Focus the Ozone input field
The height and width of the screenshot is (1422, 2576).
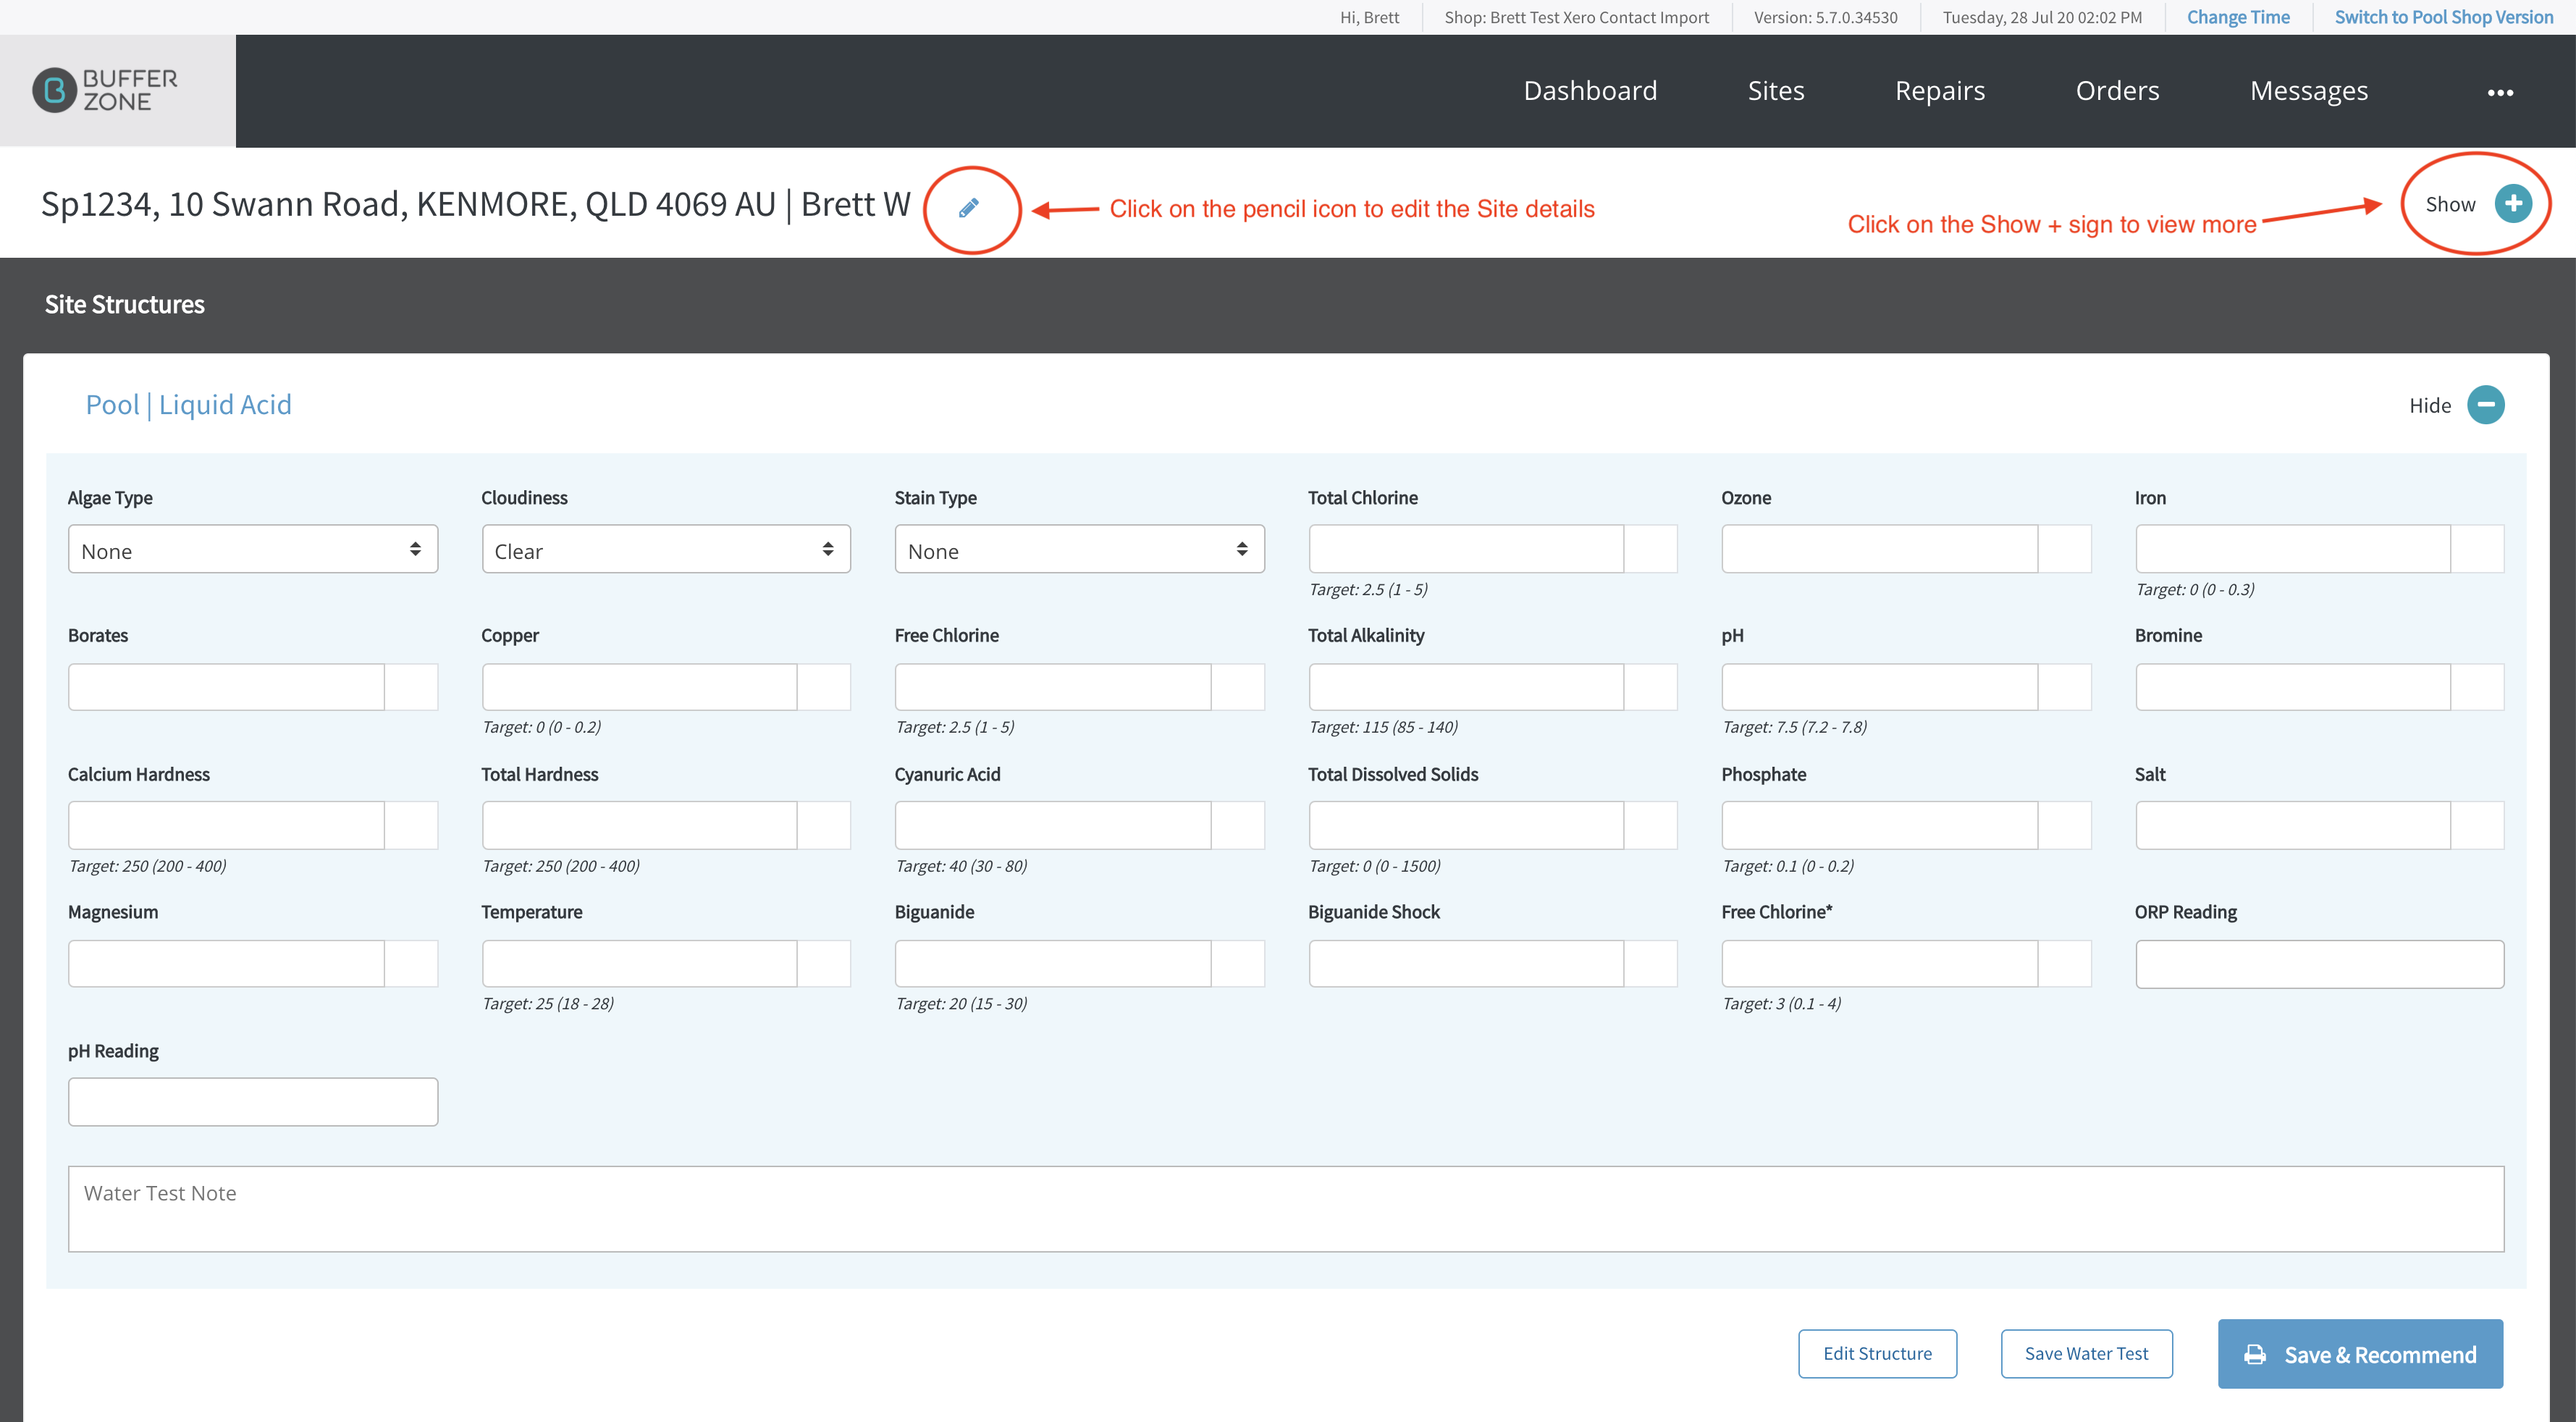click(1879, 549)
